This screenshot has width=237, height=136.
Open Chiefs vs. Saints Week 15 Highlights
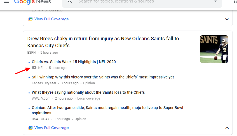click(74, 62)
